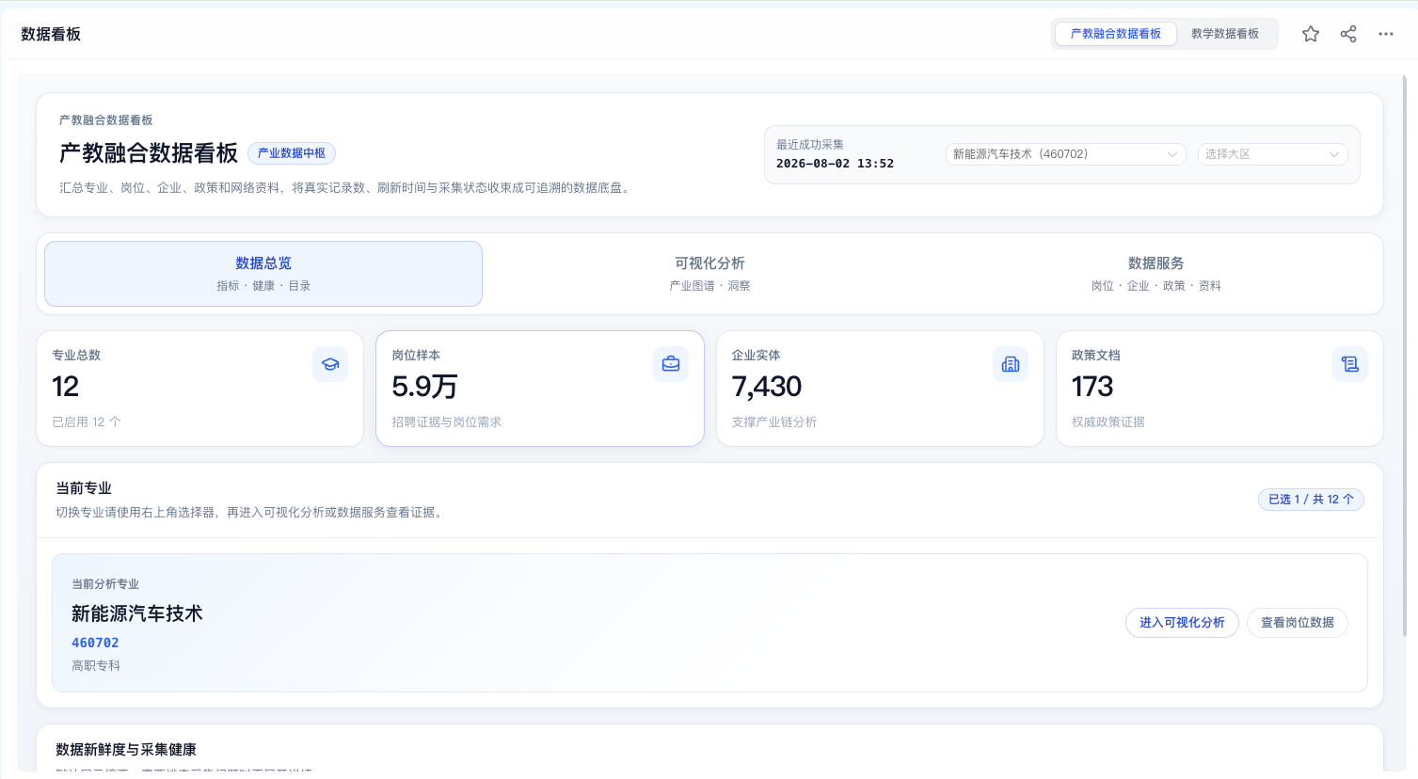Click the 专业总数 12 stat card
The width and height of the screenshot is (1418, 779).
(199, 389)
